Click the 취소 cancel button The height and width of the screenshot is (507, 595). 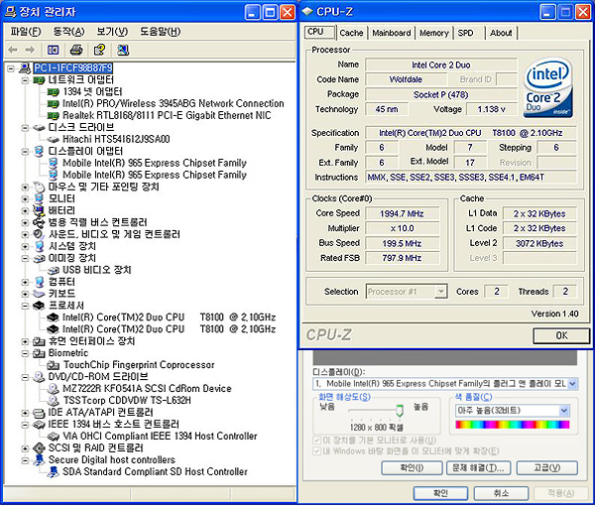pos(501,493)
